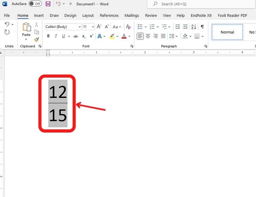Enable Superscript formatting
Viewport: 256px width, 197px height.
(91, 36)
